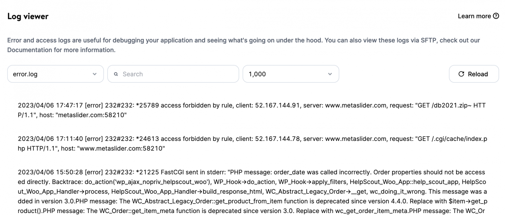The height and width of the screenshot is (215, 505).
Task: Open the 1,000 lines limit dropdown
Action: [291, 74]
